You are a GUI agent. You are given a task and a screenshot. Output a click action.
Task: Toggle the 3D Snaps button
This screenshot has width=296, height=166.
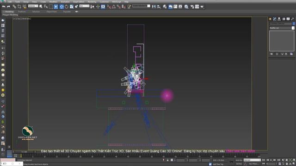(x=109, y=6)
